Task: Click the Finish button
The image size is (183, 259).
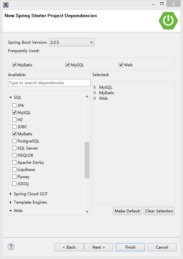Action: 130,247
